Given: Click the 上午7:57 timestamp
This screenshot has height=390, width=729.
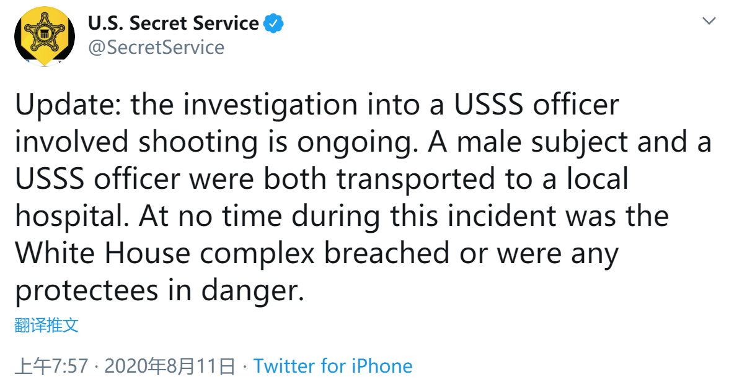Looking at the screenshot, I should click(51, 366).
